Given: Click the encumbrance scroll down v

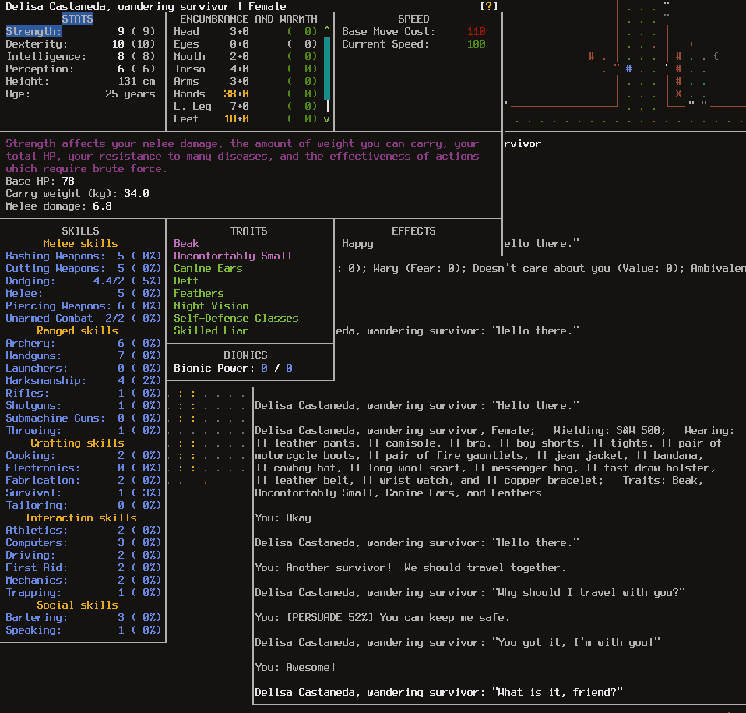Looking at the screenshot, I should (x=327, y=119).
